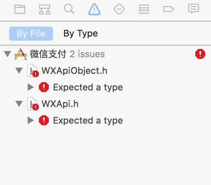Select the WXApiObject.h file row
The width and height of the screenshot is (211, 185).
[x=105, y=71]
